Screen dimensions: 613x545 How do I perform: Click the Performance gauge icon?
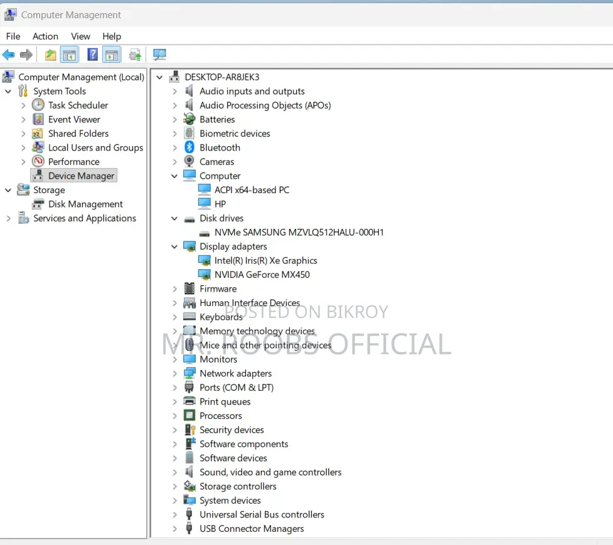coord(38,161)
